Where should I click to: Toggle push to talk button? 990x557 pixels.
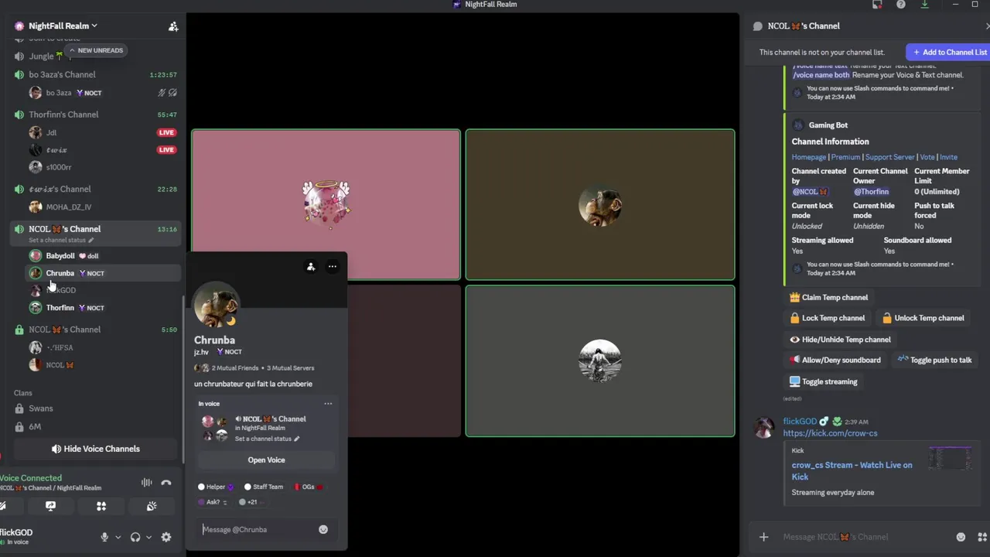[x=934, y=360]
